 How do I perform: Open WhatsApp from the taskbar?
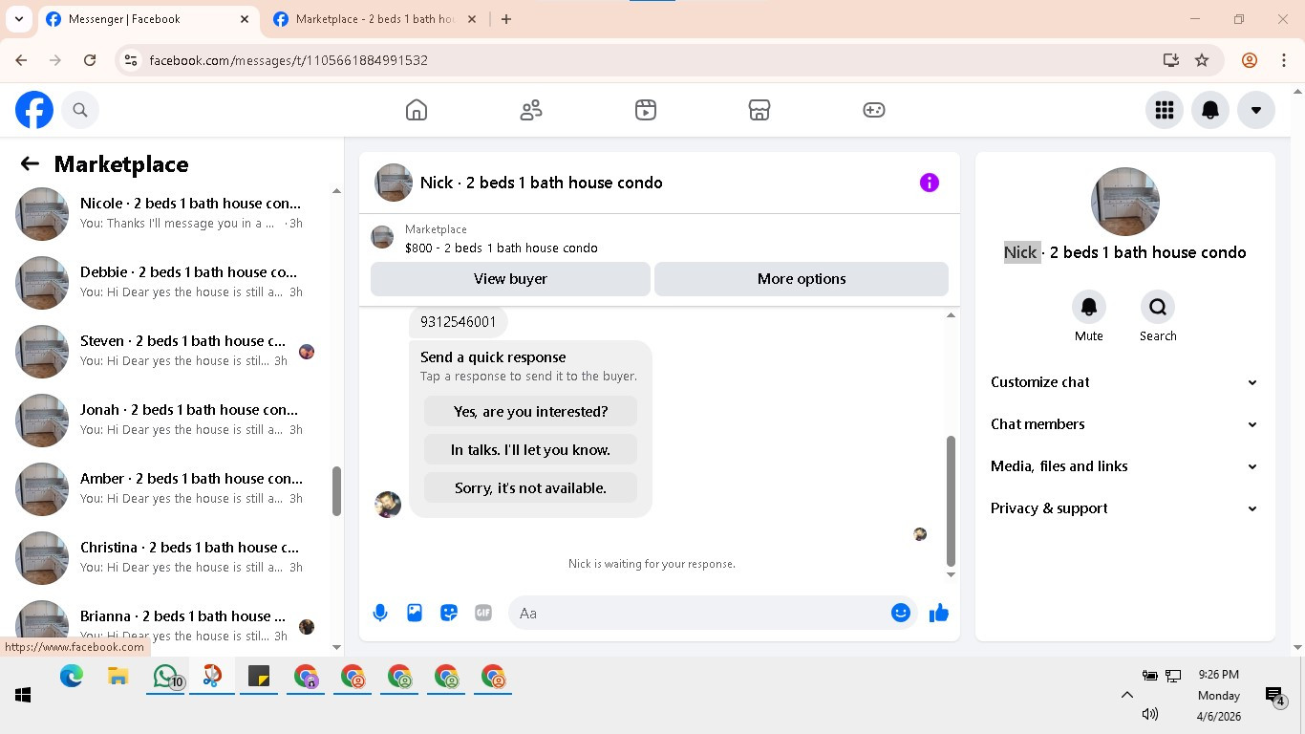pyautogui.click(x=166, y=677)
